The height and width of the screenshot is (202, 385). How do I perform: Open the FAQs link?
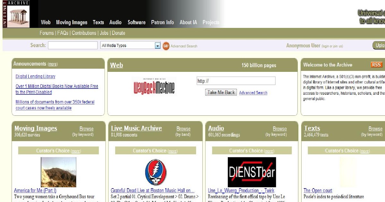(x=63, y=33)
